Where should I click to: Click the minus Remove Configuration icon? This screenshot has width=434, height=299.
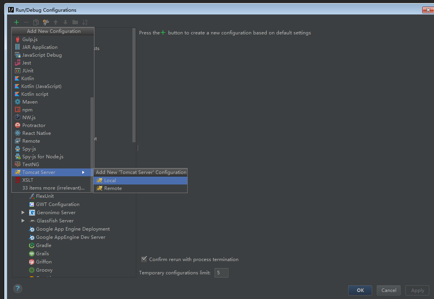(x=26, y=22)
